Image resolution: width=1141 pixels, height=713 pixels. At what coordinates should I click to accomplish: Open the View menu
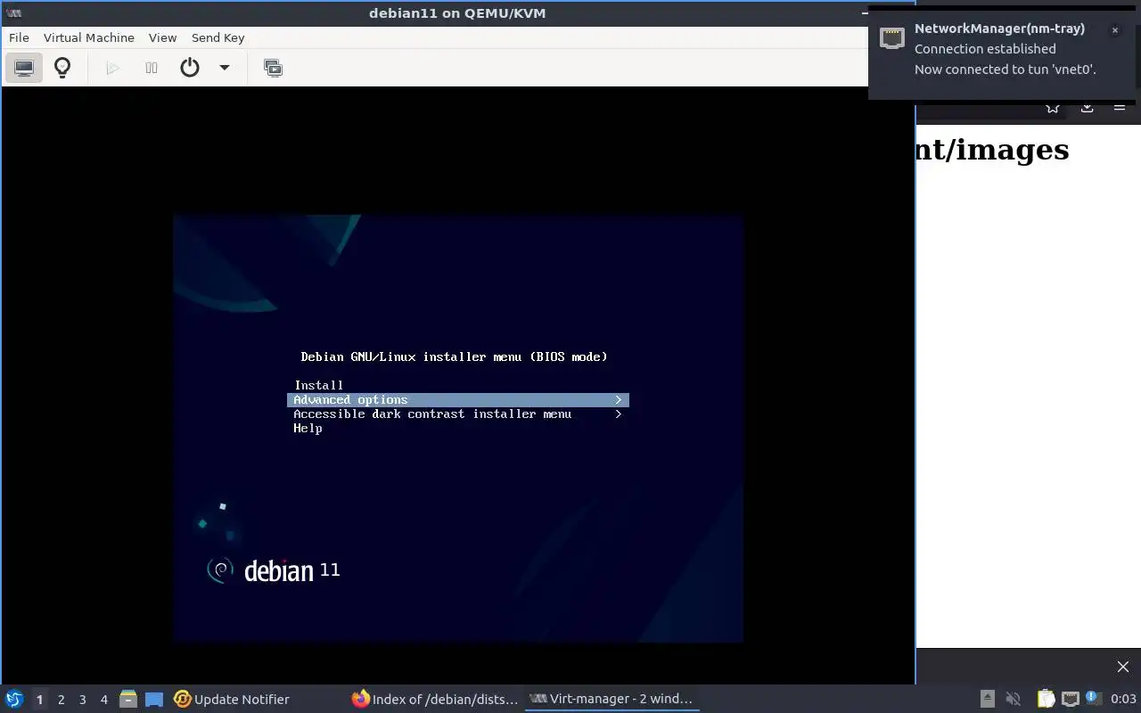click(x=162, y=37)
